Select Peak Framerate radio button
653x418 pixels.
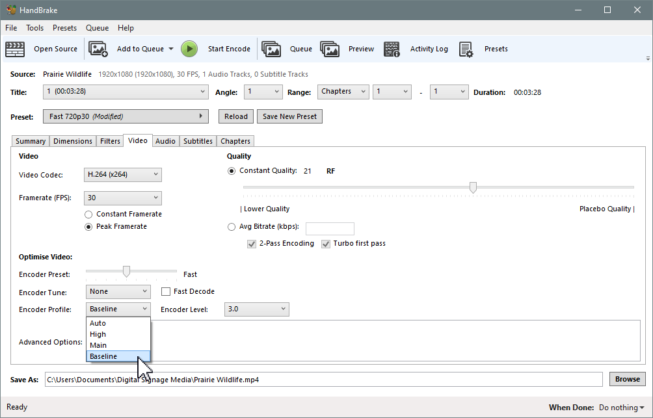88,227
